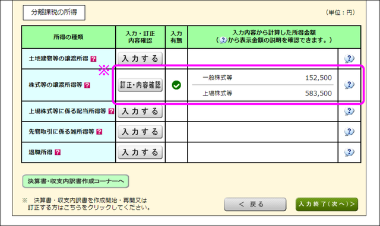
Task: Show amount explanation for 土地建物等の譲渡所得 row
Action: click(x=349, y=59)
